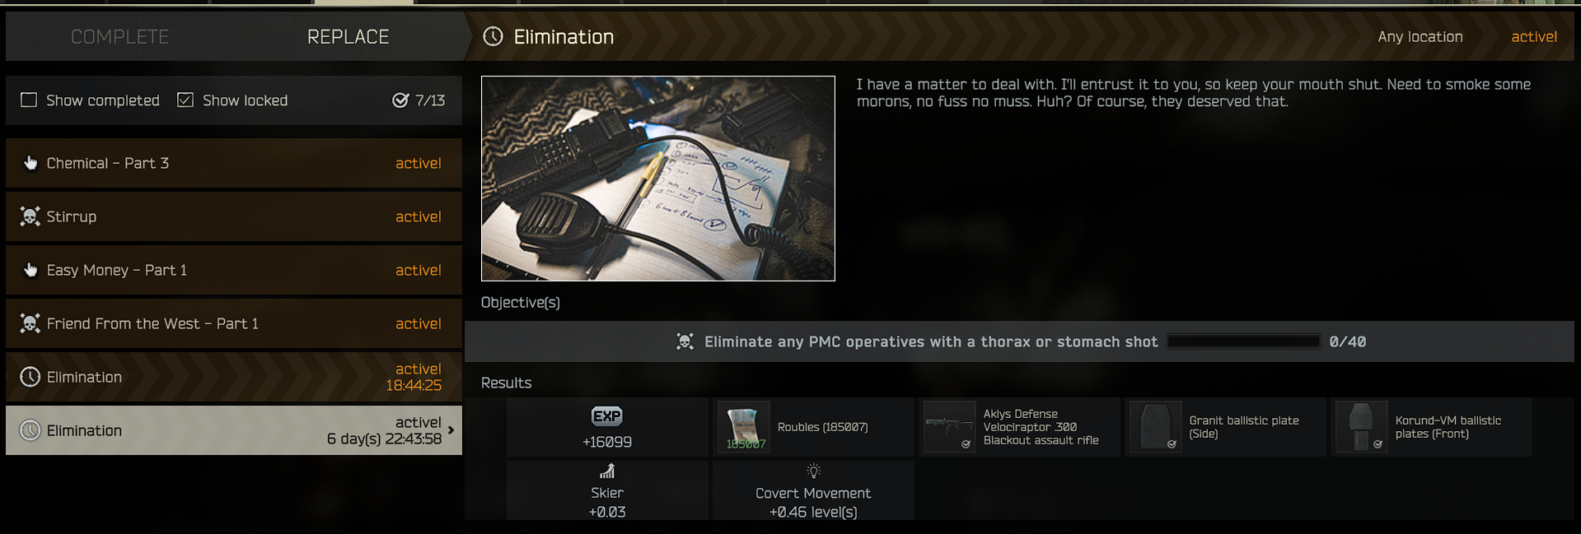Click the COMPLETE button

119,36
